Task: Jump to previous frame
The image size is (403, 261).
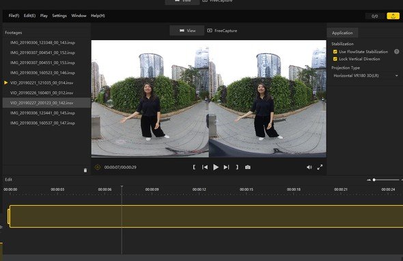Action: coord(205,168)
